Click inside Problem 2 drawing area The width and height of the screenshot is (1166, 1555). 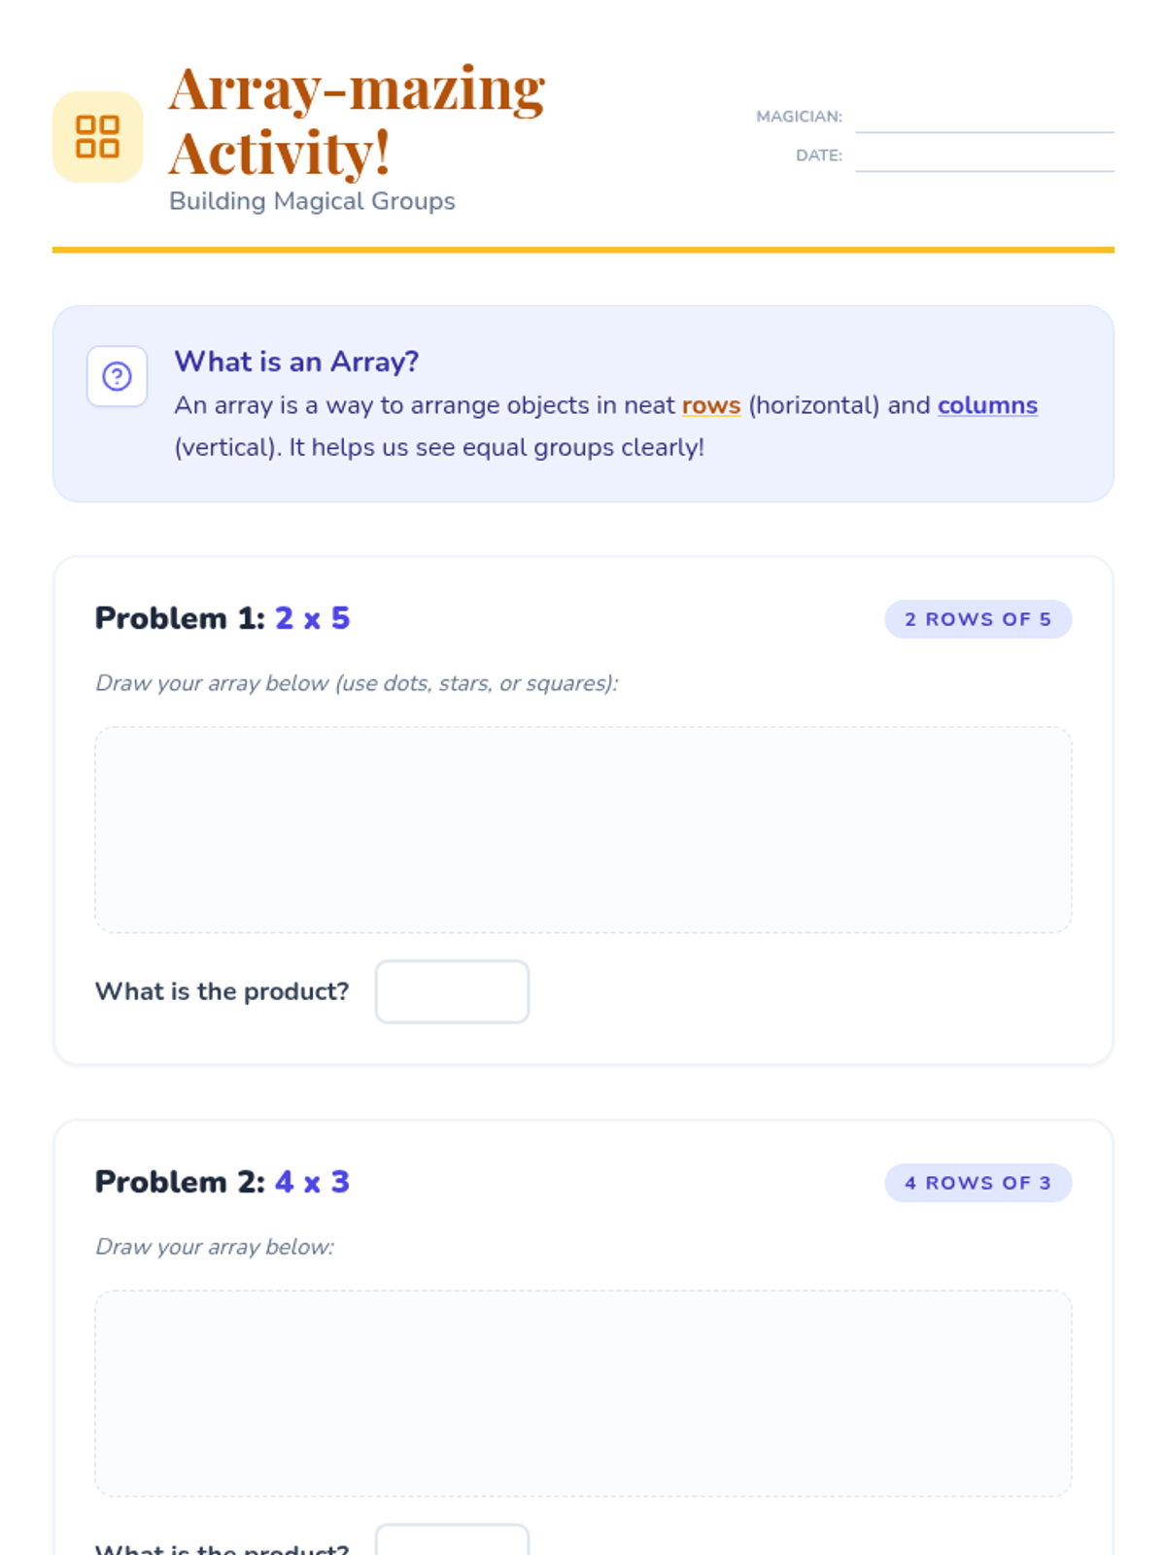tap(583, 1393)
